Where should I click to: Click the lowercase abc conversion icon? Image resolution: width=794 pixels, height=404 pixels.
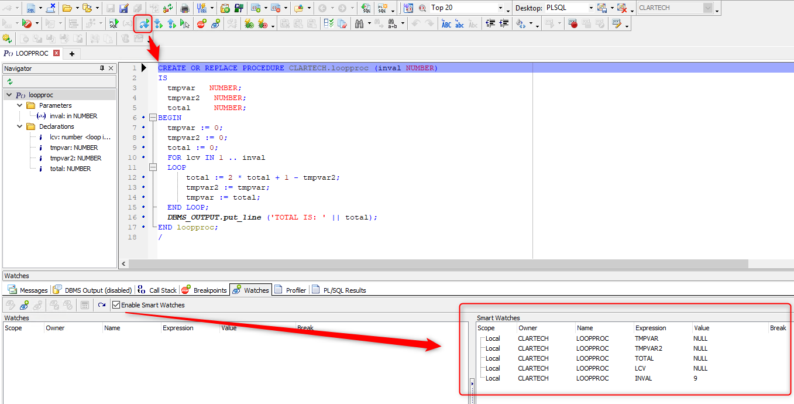(460, 23)
